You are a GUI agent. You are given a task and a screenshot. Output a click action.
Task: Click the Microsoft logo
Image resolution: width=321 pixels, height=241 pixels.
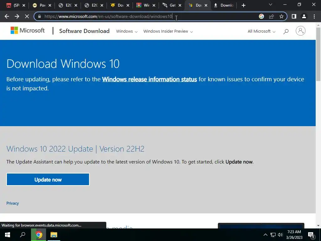28,30
